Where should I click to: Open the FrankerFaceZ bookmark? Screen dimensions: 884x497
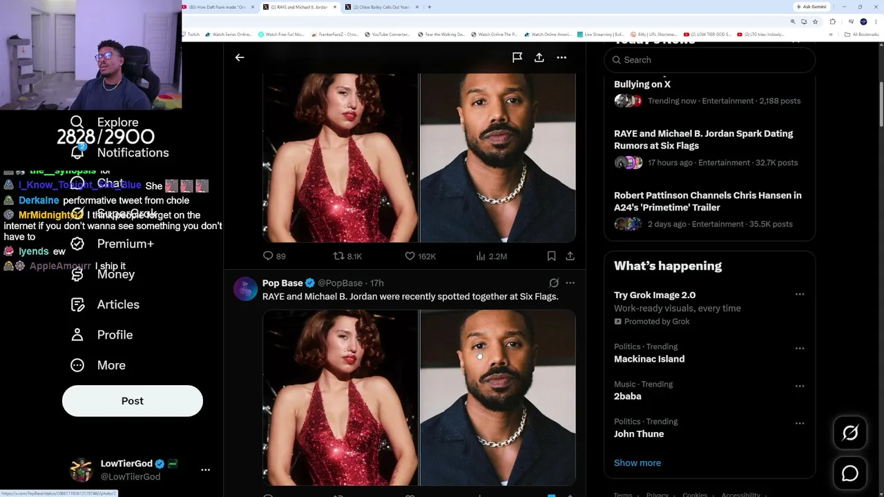tap(335, 35)
